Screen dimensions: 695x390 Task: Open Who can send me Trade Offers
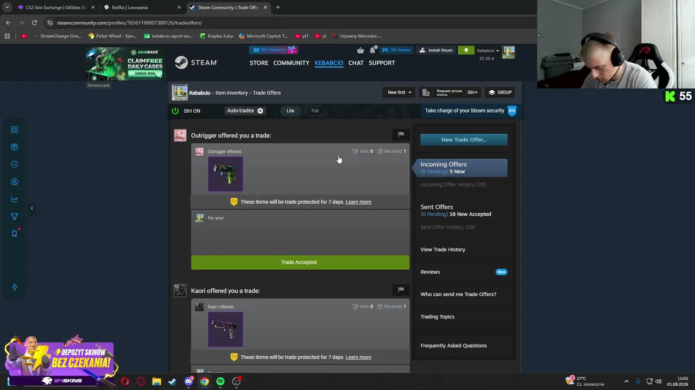(x=458, y=294)
